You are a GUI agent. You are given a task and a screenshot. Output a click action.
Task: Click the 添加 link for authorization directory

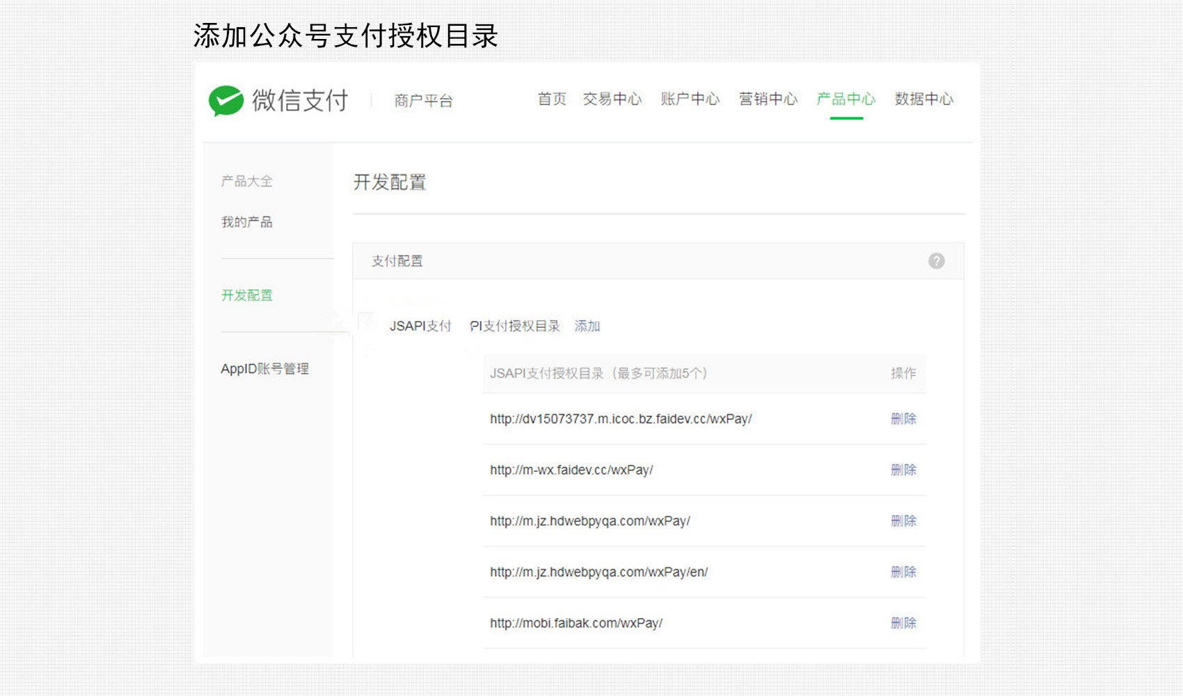coord(587,326)
